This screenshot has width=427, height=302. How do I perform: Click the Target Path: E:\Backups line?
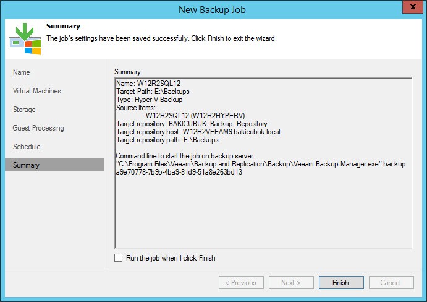153,92
